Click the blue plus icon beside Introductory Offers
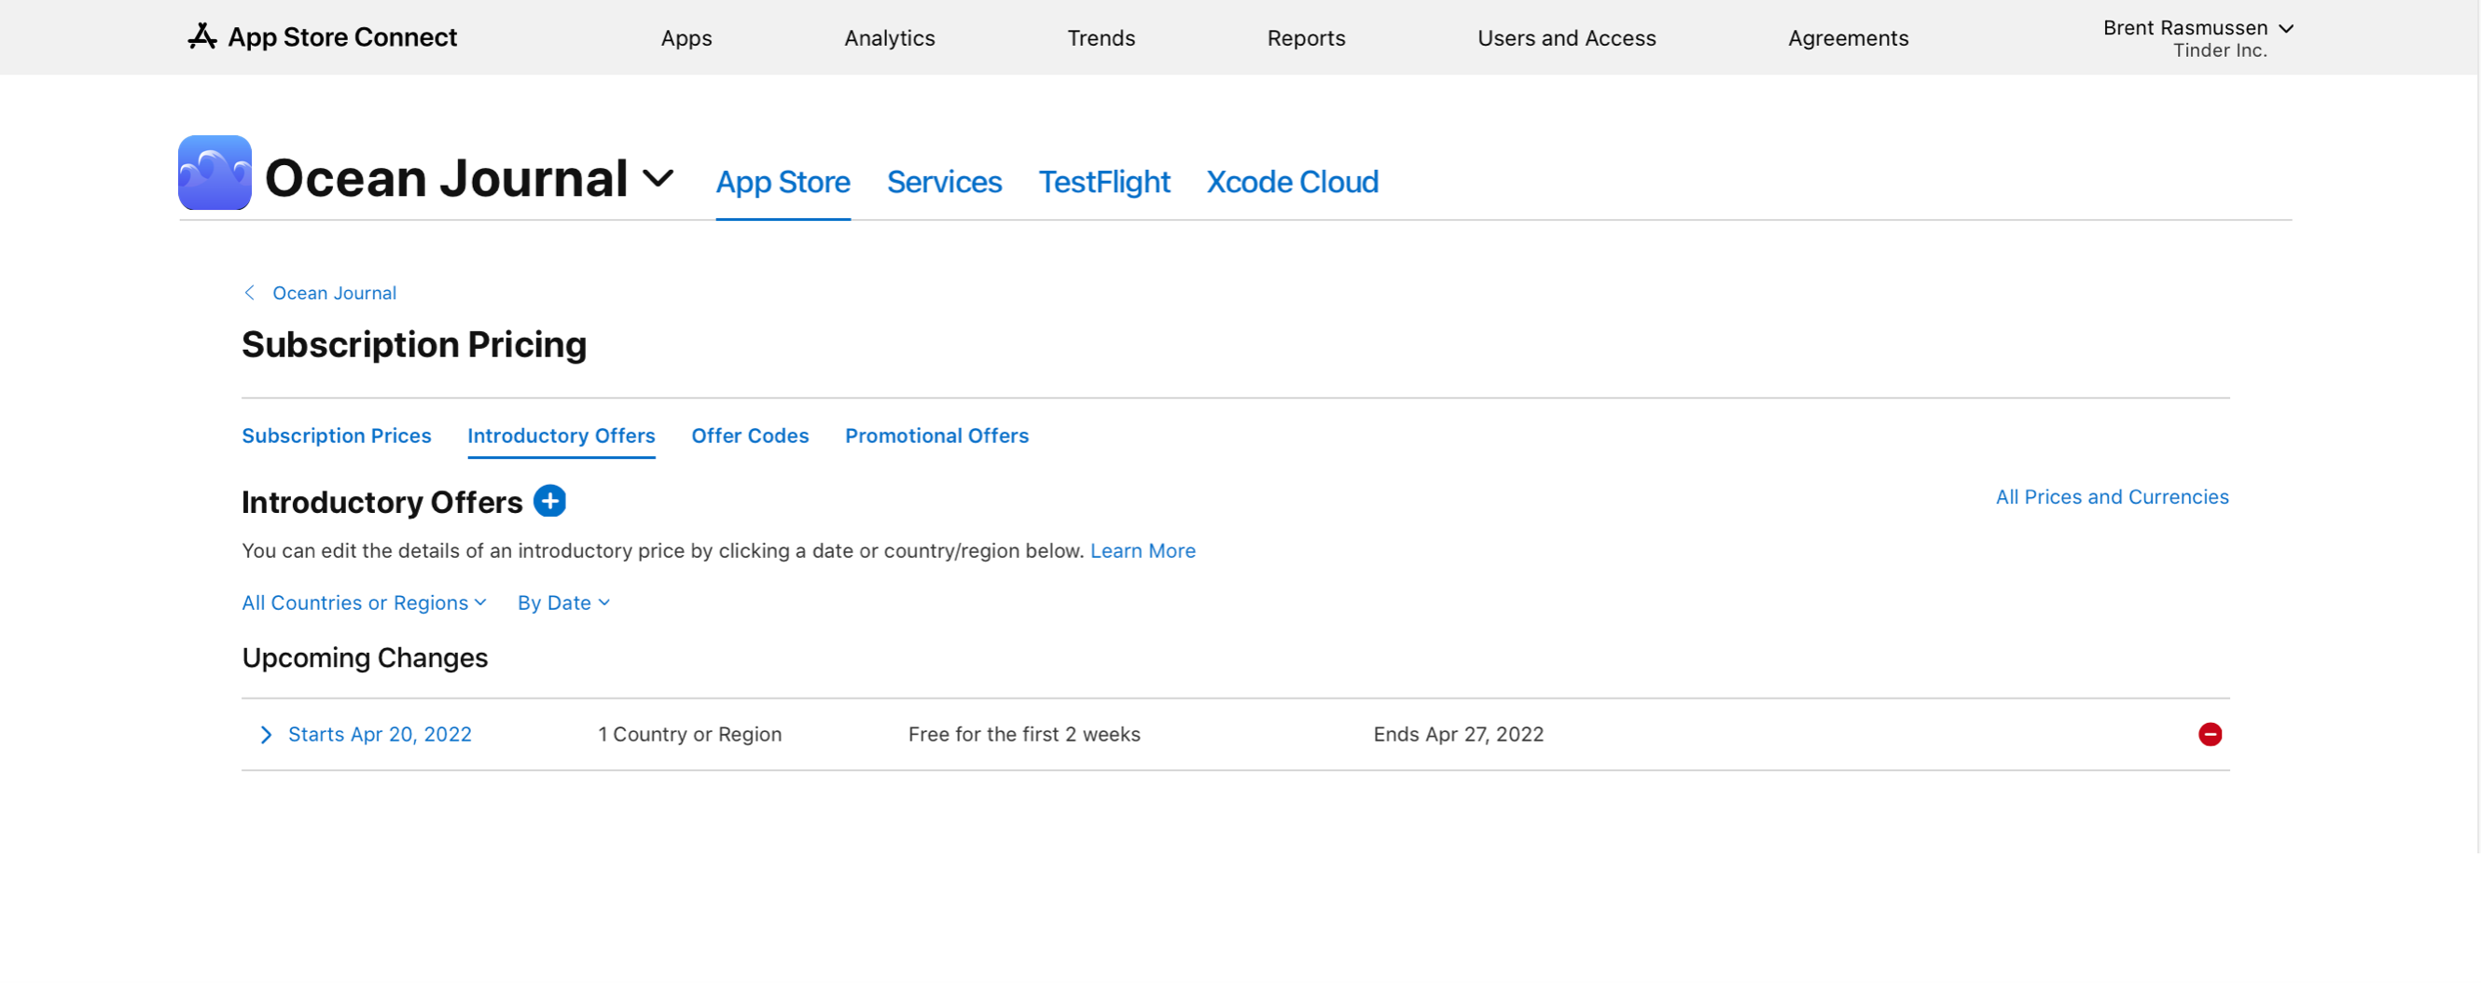Viewport: 2481px width, 983px height. [549, 501]
